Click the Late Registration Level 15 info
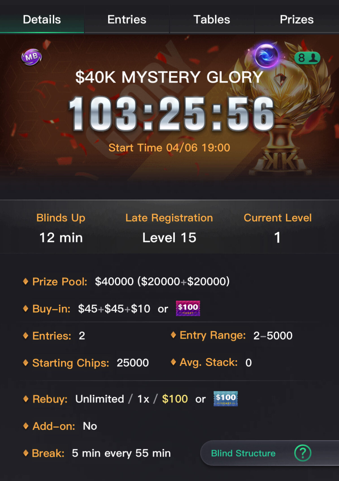This screenshot has width=339, height=481. [x=169, y=228]
